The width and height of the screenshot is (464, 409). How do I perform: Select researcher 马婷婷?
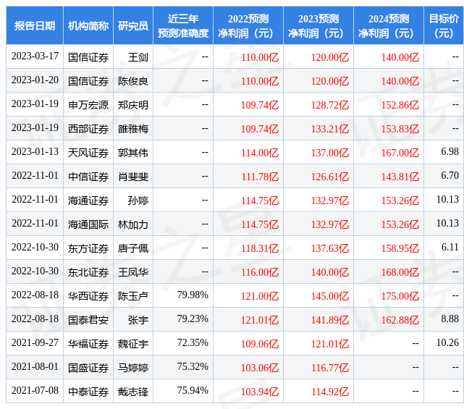pos(133,368)
